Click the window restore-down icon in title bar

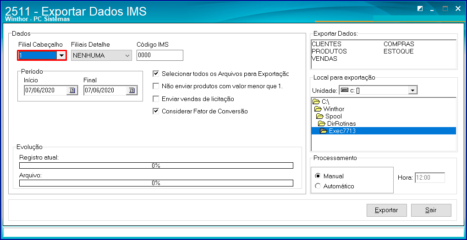[420, 9]
